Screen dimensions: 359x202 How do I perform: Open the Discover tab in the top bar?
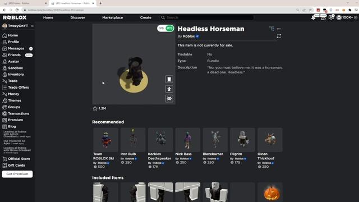(77, 17)
